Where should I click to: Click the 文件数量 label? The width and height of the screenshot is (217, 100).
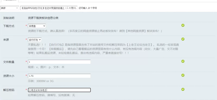[x=9, y=62]
